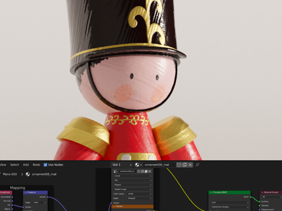Screen dimensions: 282x211
Task: Click the material browse sphere icon in header
Action: (x=139, y=165)
